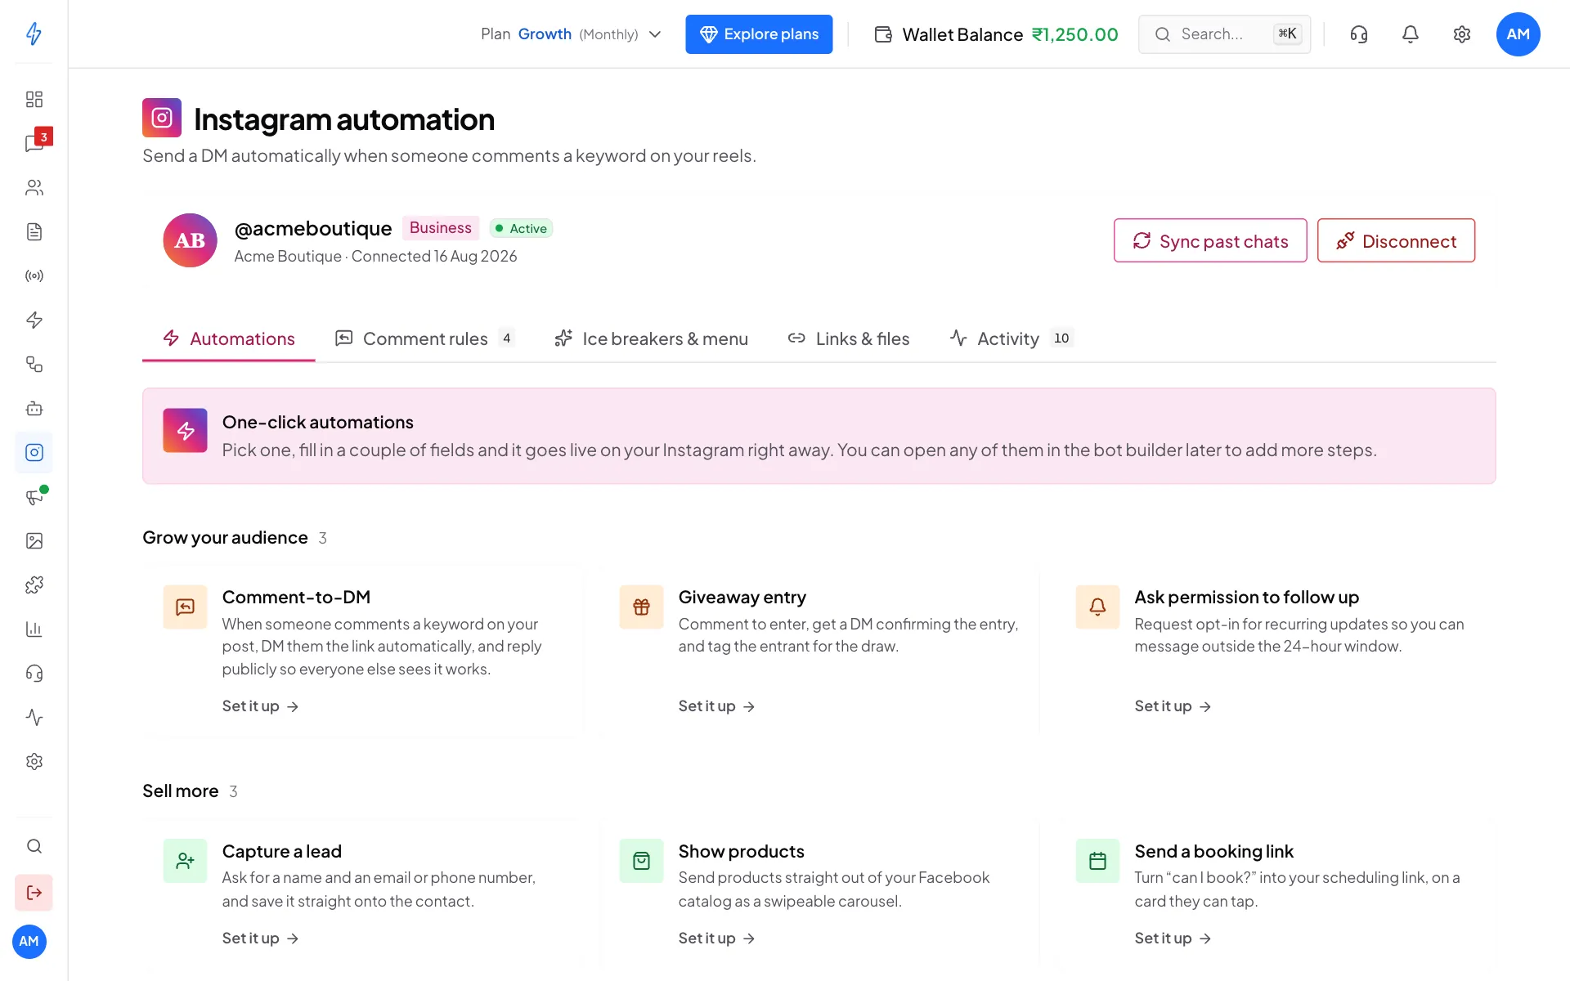This screenshot has width=1570, height=981.
Task: Open the Activity tab
Action: [x=1012, y=338]
